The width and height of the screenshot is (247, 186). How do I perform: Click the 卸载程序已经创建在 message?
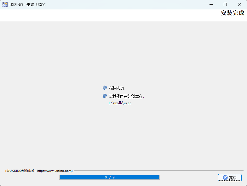[126, 96]
